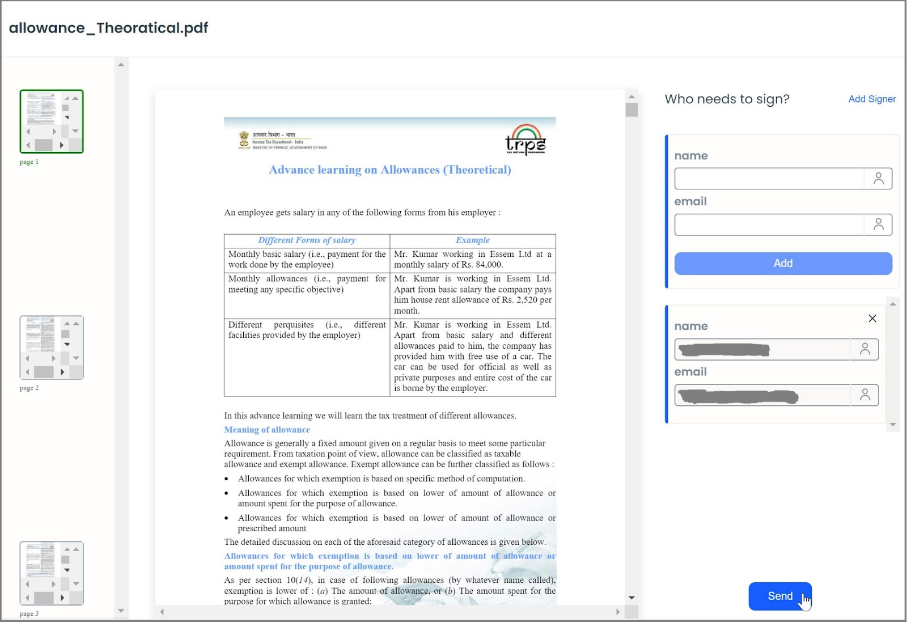Click the person icon beside the empty name field
The width and height of the screenshot is (907, 622).
pos(878,179)
